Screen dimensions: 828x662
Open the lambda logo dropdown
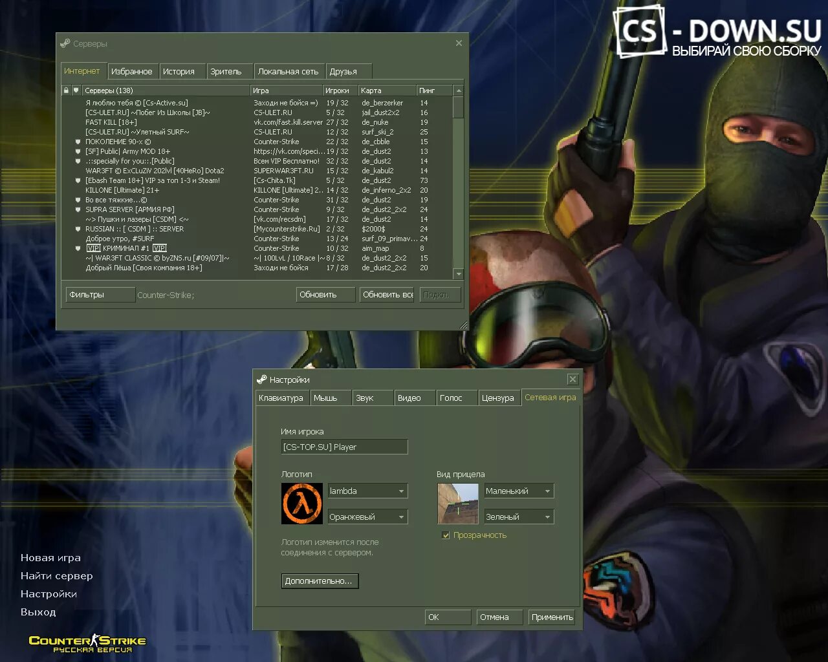click(x=367, y=491)
